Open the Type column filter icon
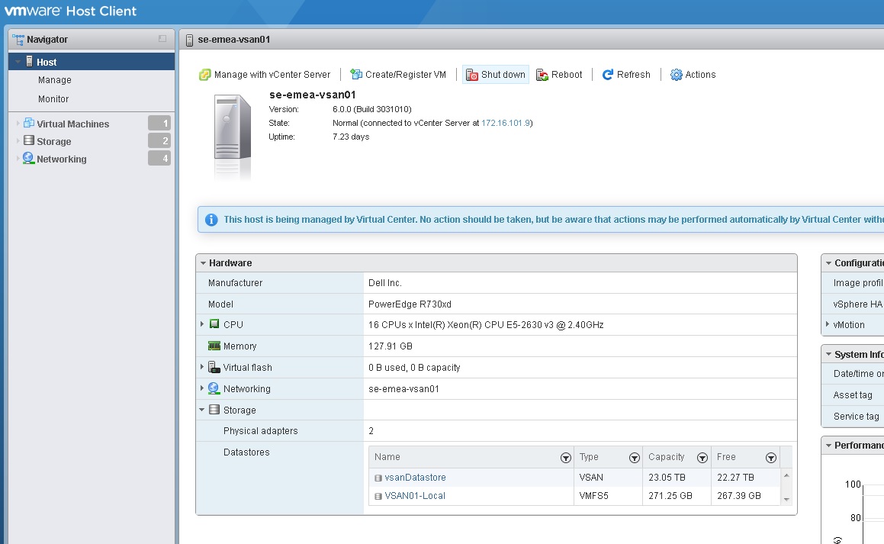Image resolution: width=884 pixels, height=544 pixels. [635, 458]
